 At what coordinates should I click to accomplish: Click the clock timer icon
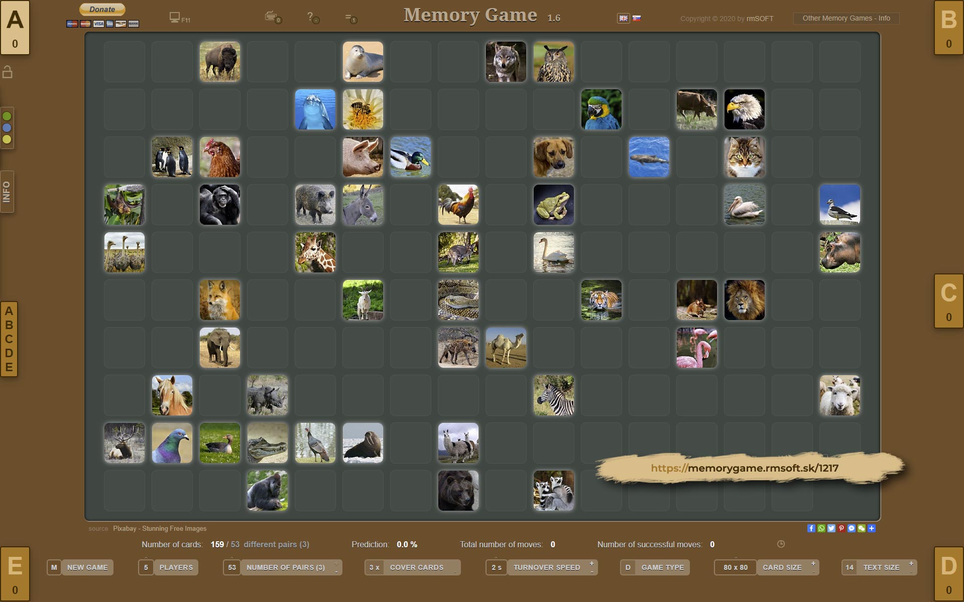(781, 544)
